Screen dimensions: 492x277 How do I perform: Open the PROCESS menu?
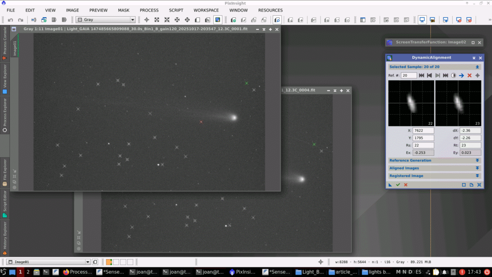coord(149,10)
